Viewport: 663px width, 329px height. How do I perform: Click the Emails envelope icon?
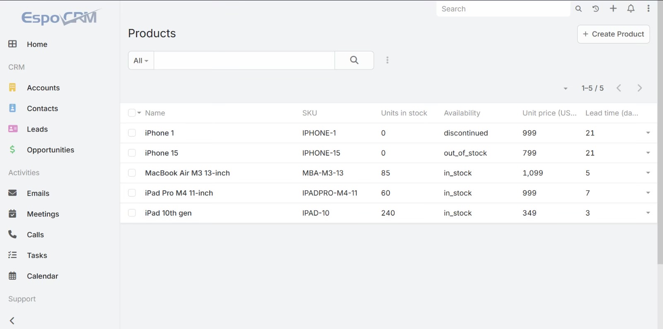[x=12, y=193]
